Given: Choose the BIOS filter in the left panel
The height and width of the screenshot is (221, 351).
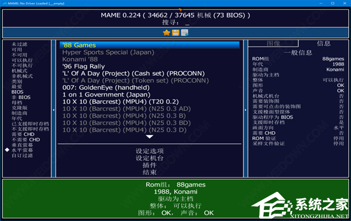Looking at the screenshot, I should click(x=18, y=92).
